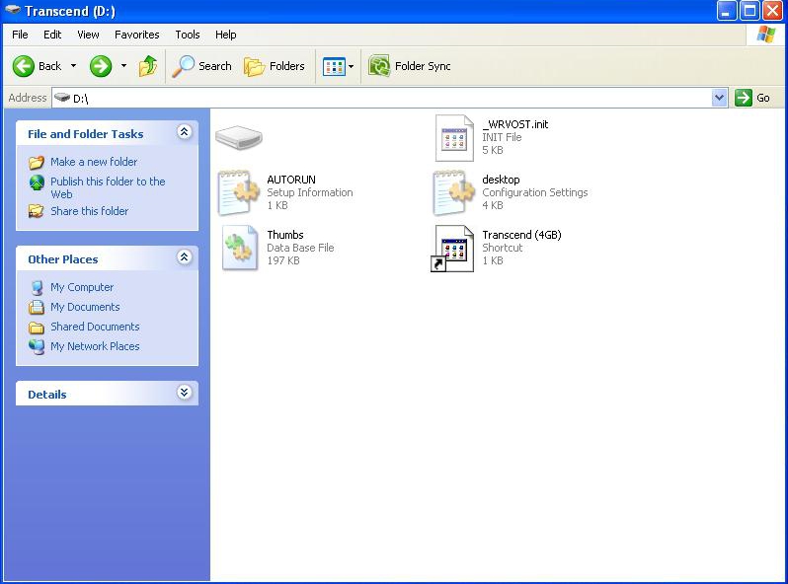Expand the Details panel chevron
Screen dimensions: 788x584
[x=184, y=393]
